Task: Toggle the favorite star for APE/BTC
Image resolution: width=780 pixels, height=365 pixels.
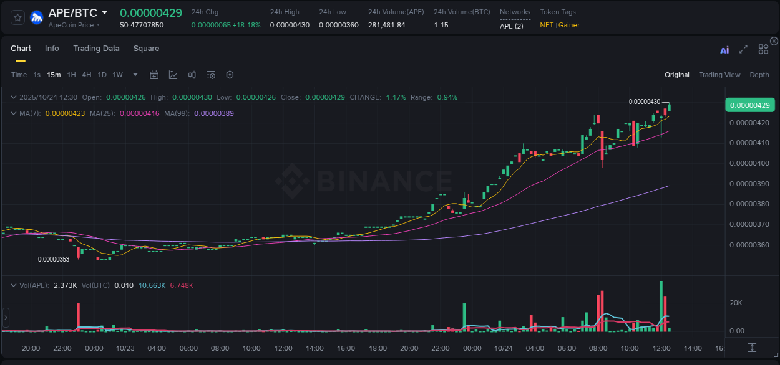Action: [17, 17]
